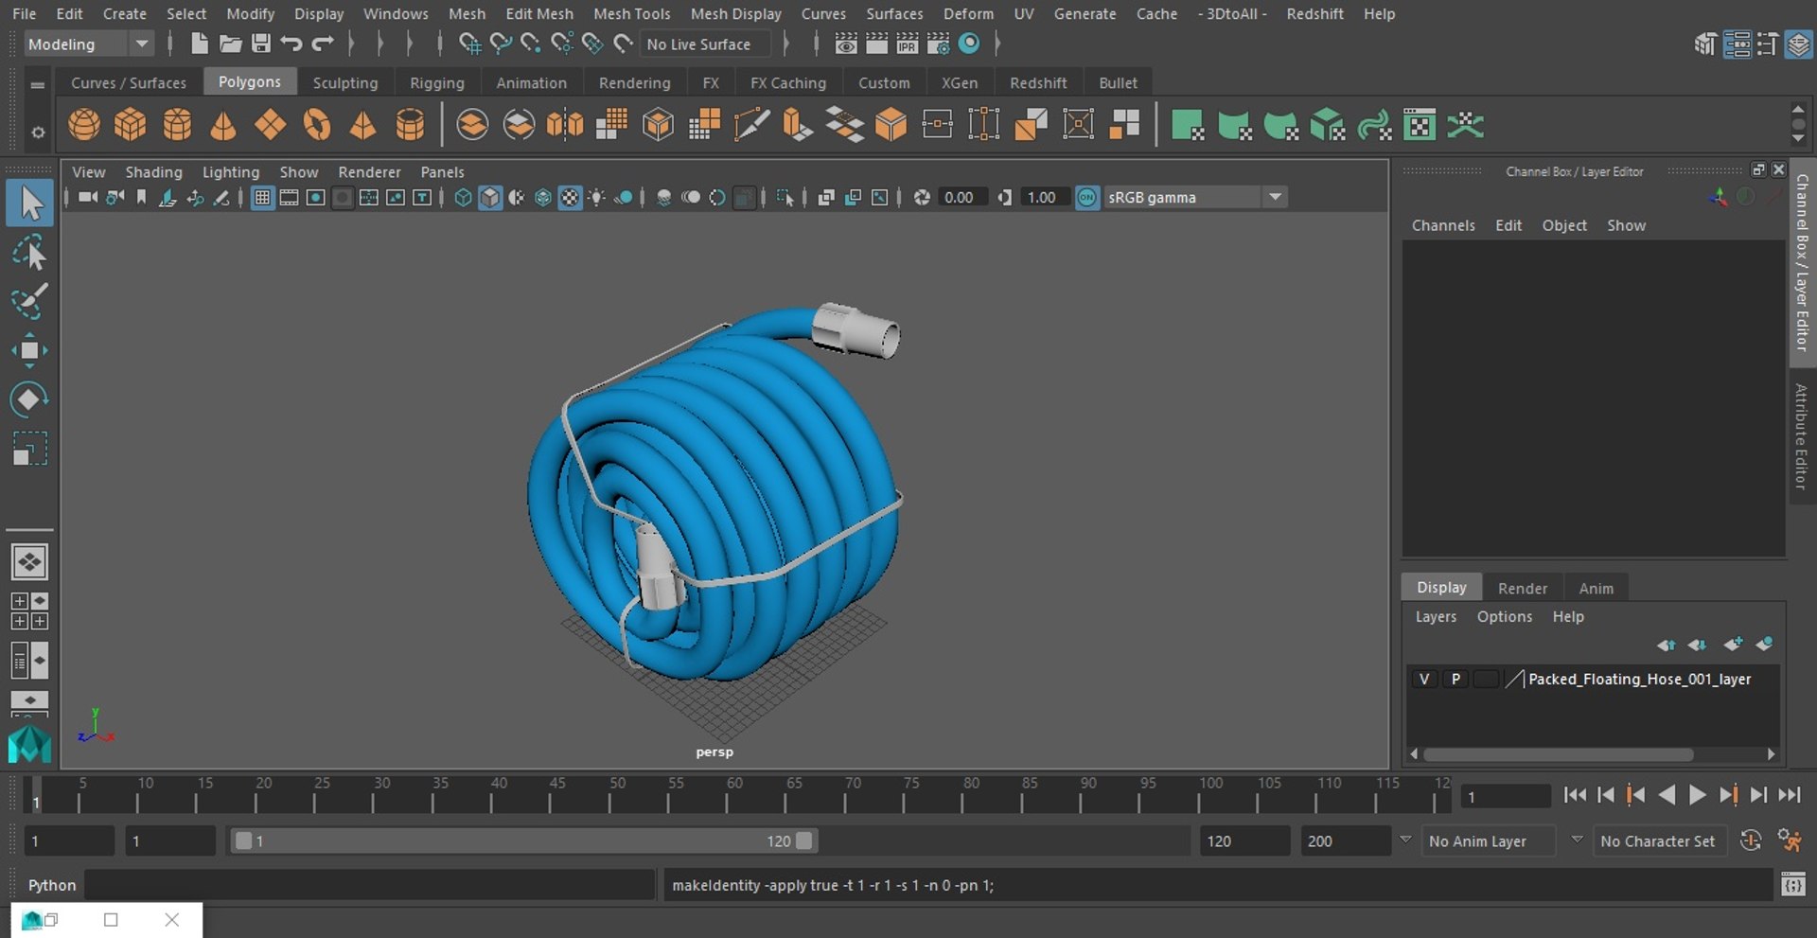Switch to the Rigging shelf tab
Image resolution: width=1817 pixels, height=938 pixels.
point(437,82)
